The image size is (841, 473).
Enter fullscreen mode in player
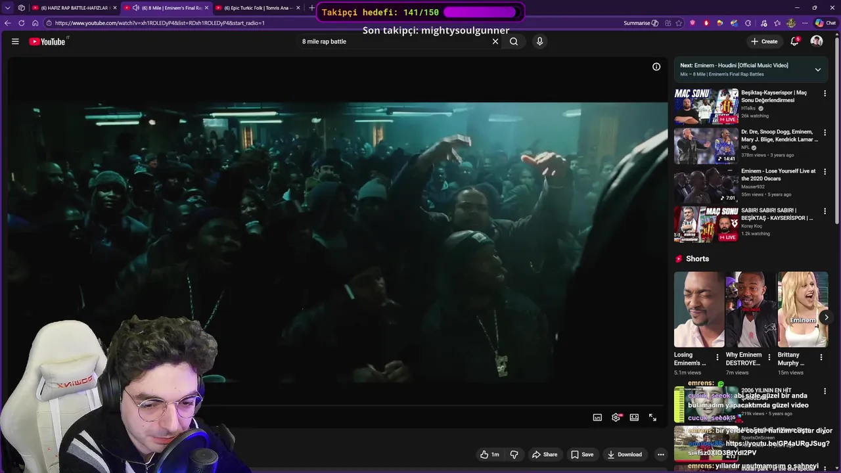click(652, 417)
